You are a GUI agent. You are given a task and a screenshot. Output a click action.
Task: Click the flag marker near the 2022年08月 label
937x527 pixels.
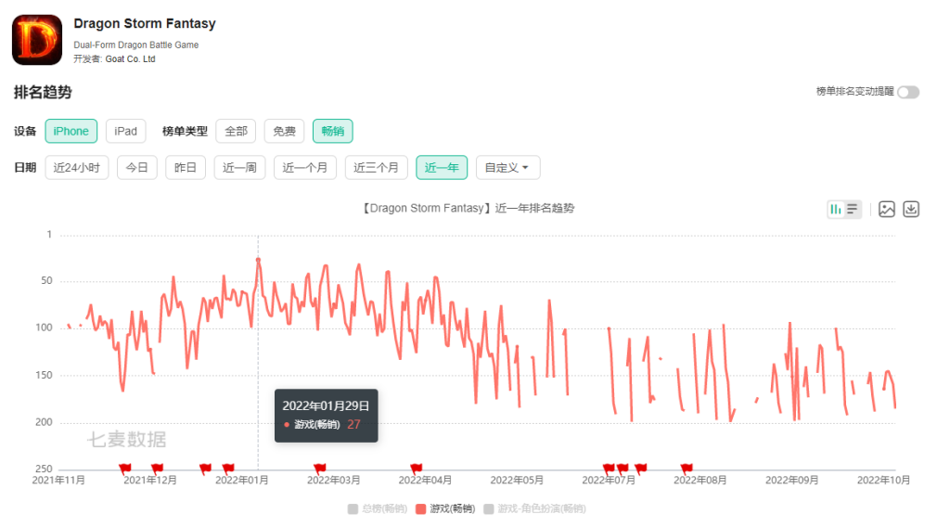[x=687, y=469]
